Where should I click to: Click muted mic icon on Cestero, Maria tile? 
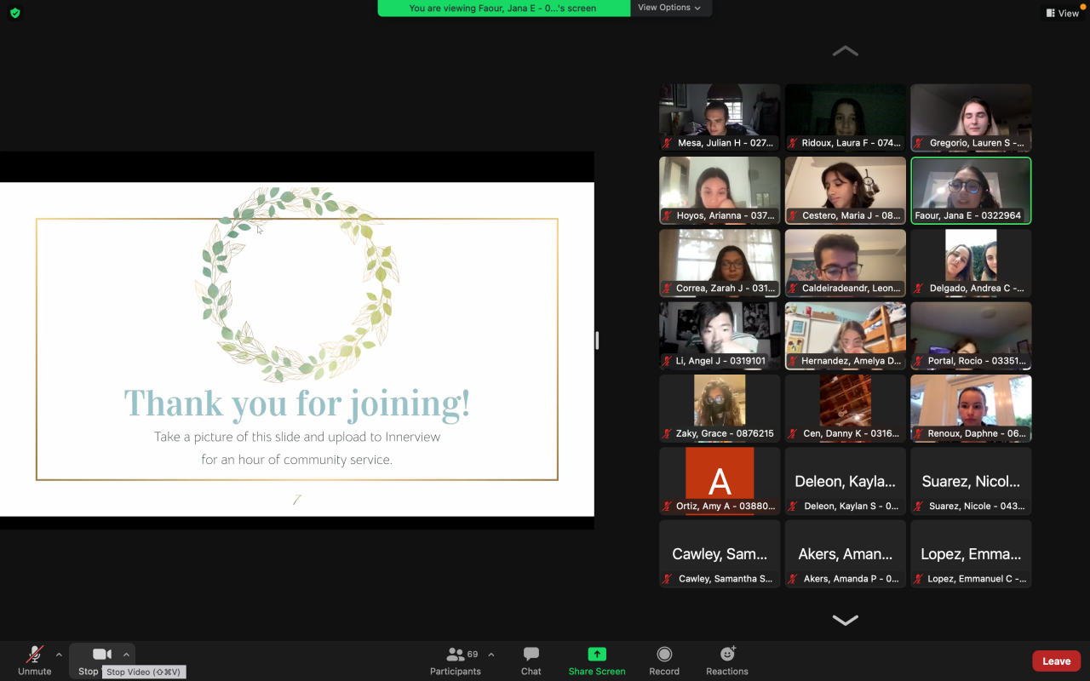794,216
